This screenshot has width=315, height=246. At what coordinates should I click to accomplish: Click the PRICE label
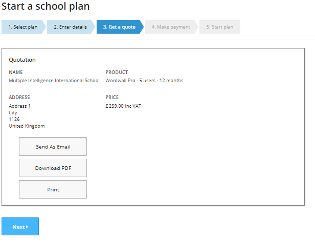(x=112, y=97)
